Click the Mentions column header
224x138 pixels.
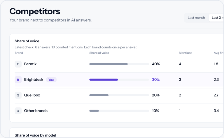coord(185,53)
